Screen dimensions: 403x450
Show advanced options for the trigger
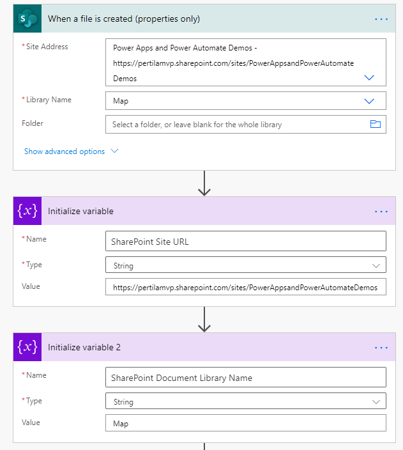click(x=71, y=151)
